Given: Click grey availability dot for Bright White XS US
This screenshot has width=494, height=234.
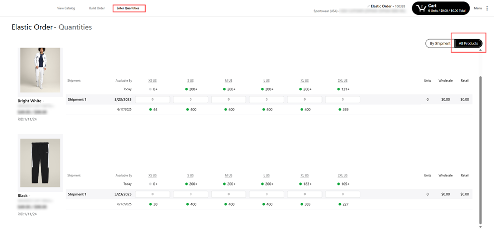Looking at the screenshot, I should 151,89.
